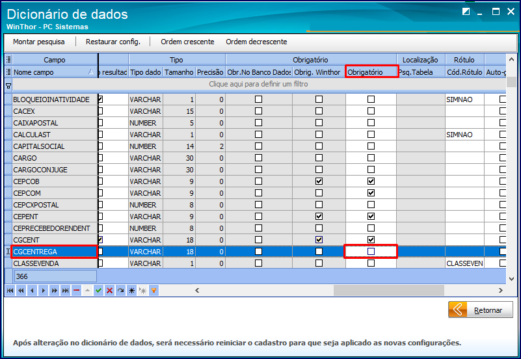Click the contrast icon in title bar
Screen dimensions: 521x359
pos(466,12)
